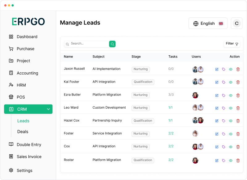Open the user profile C avatar
This screenshot has height=180, width=247.
237,23
